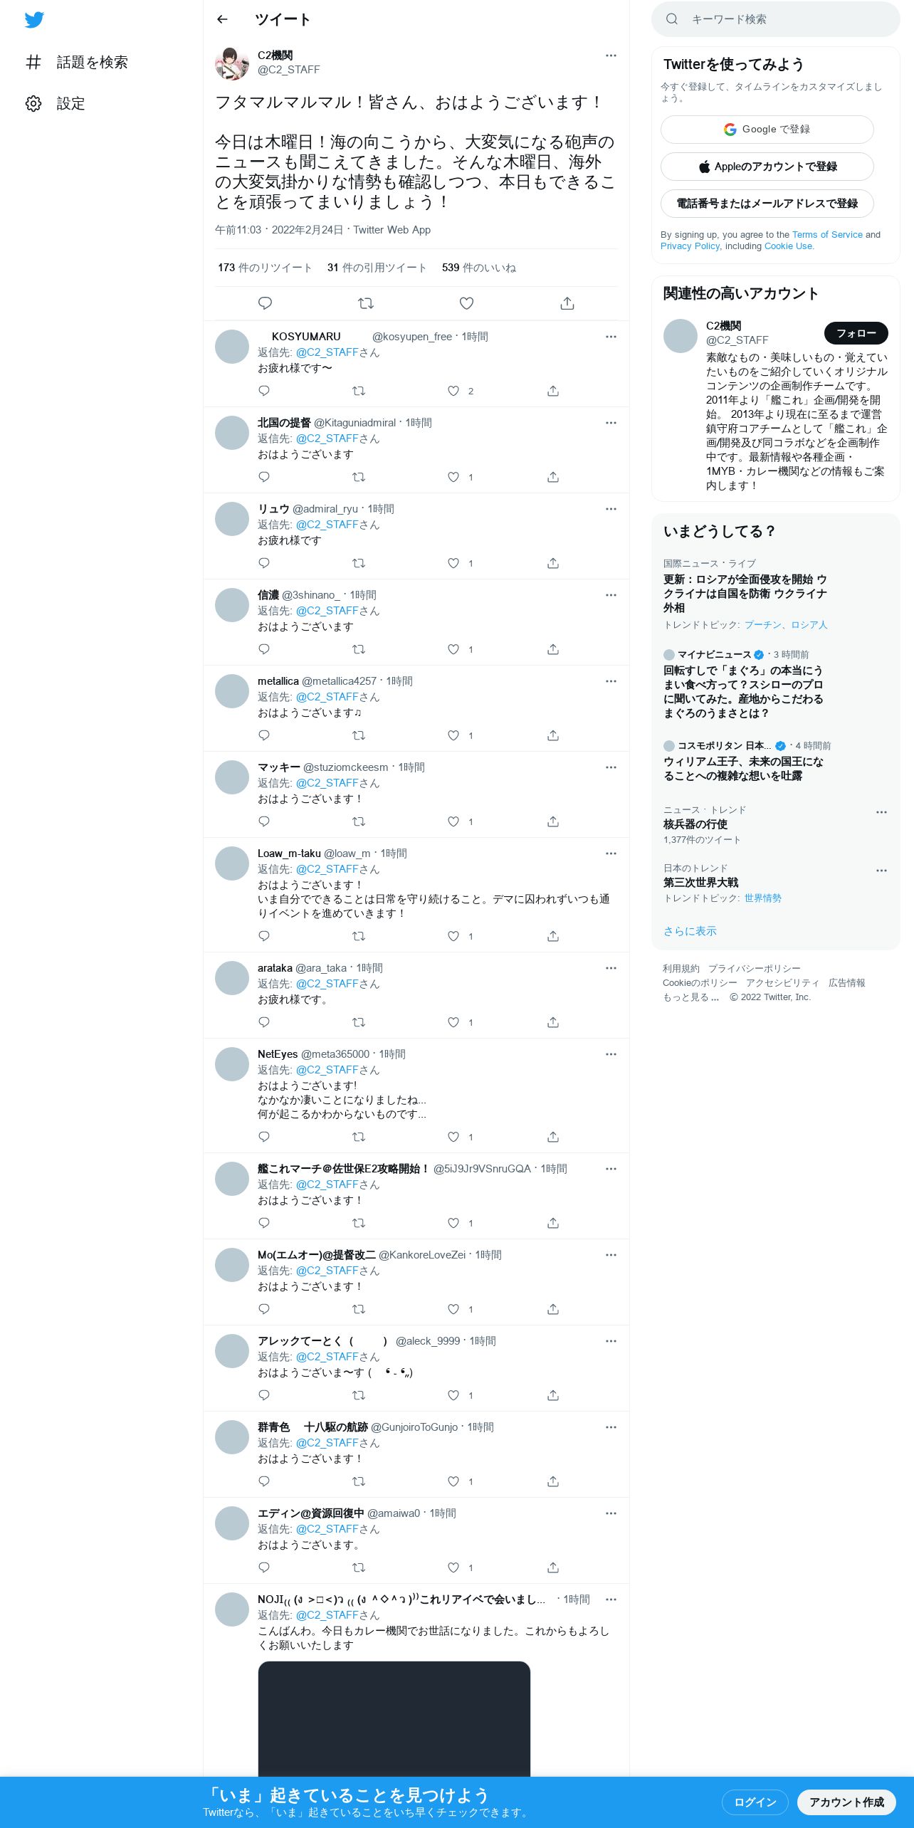Share the main C2機関 tweet
The image size is (914, 1828).
pyautogui.click(x=567, y=303)
